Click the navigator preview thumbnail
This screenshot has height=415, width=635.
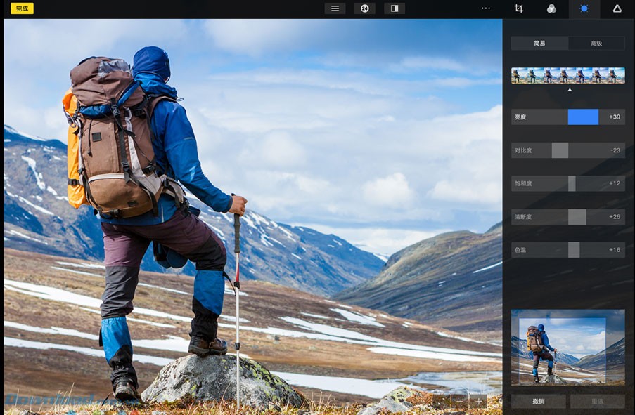[x=567, y=347]
